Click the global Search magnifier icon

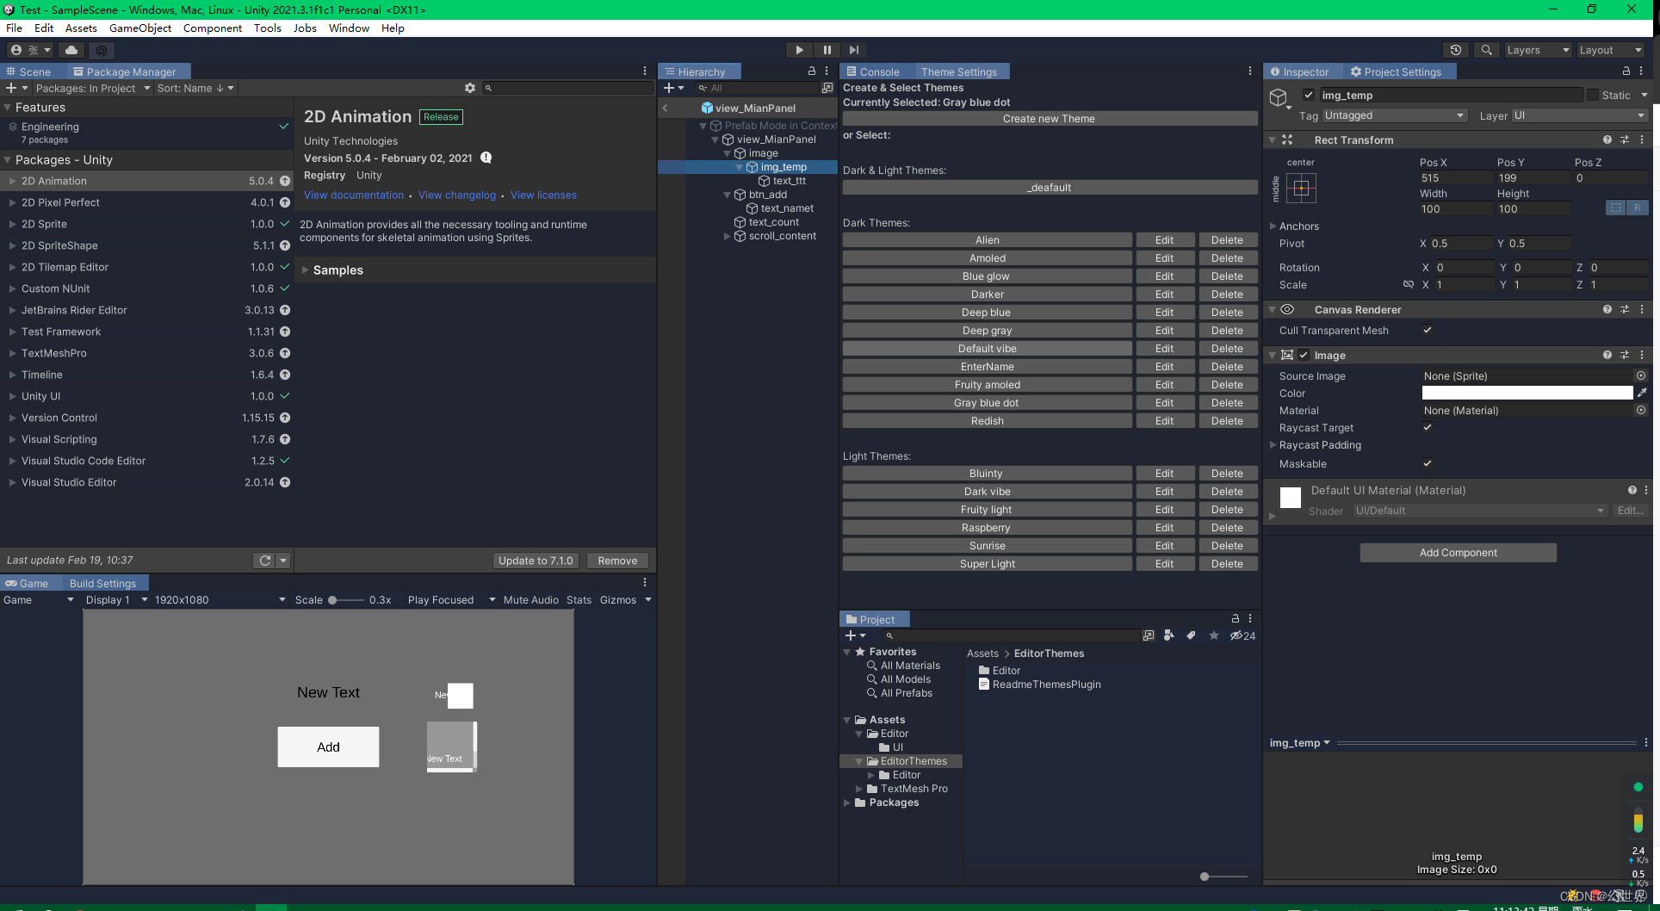coord(1486,50)
